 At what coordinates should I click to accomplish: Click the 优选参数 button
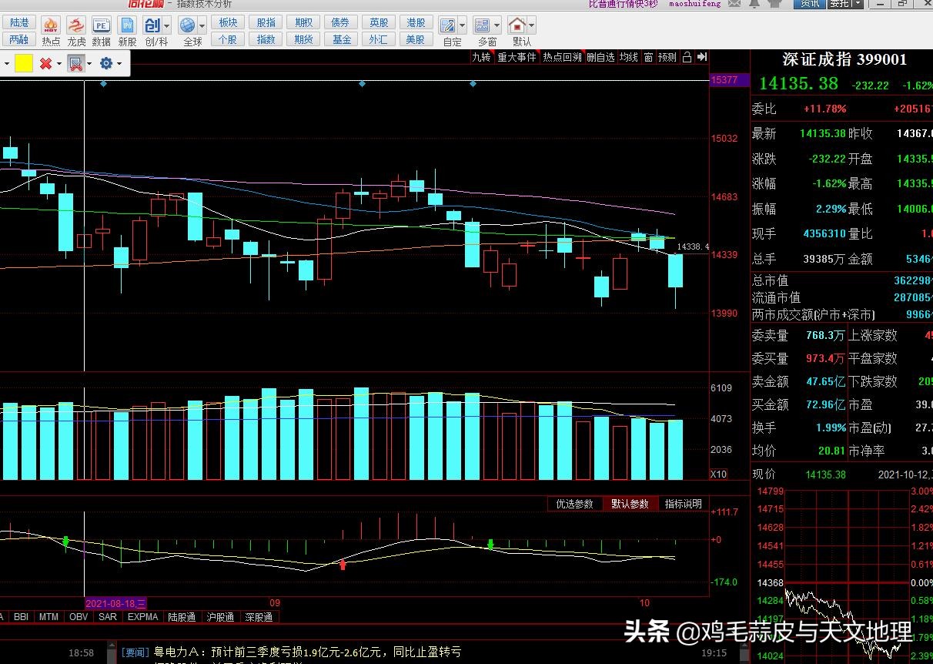click(574, 504)
